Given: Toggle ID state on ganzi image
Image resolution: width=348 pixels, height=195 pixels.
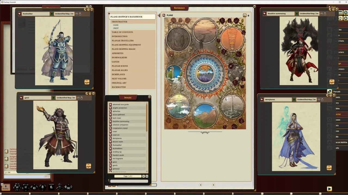Looking at the screenshot, I should click(53, 98).
